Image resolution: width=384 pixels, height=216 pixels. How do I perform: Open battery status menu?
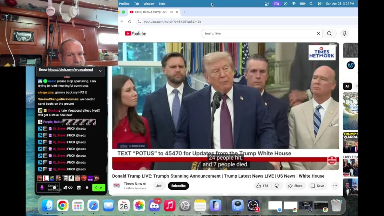point(302,4)
